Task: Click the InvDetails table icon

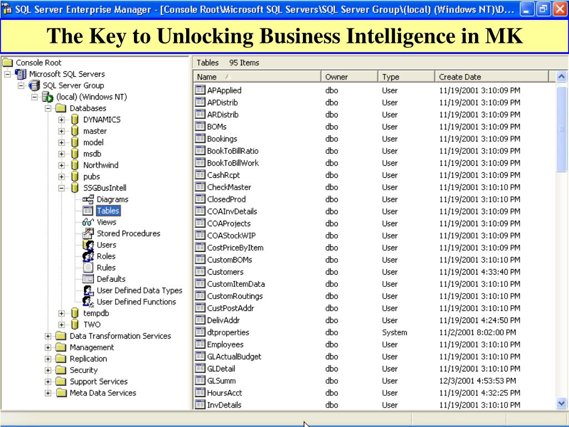Action: (x=200, y=405)
